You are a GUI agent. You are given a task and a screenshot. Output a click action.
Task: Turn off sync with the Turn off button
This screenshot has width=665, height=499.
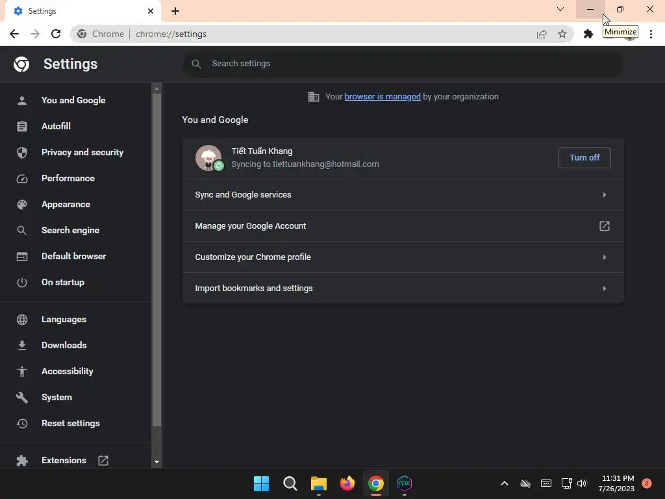[x=584, y=158]
